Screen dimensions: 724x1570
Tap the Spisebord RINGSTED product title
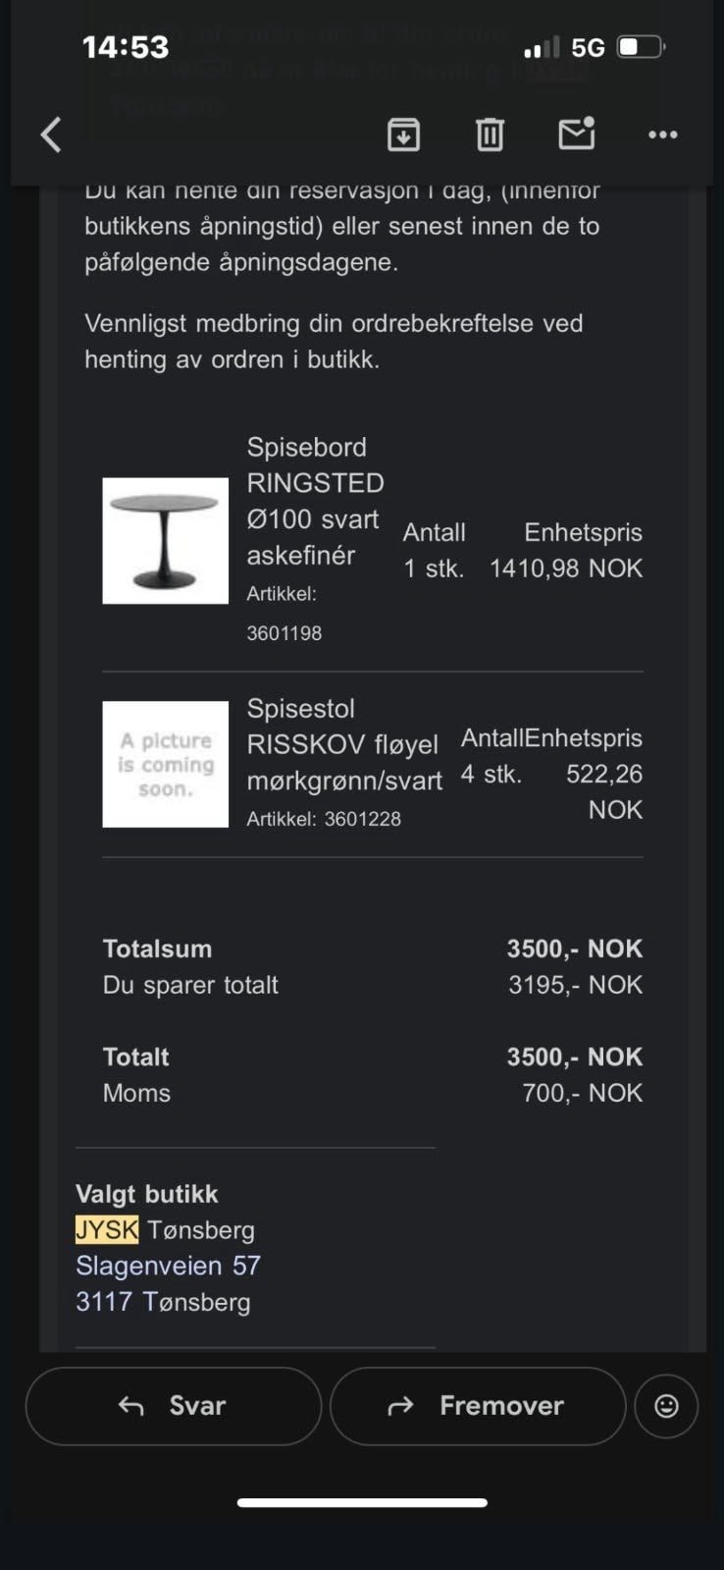tap(315, 501)
